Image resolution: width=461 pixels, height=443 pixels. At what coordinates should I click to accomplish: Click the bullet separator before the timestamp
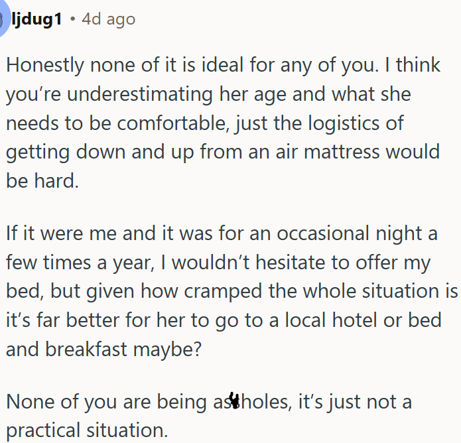pyautogui.click(x=72, y=19)
